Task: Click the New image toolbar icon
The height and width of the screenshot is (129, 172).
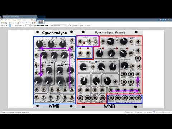Action: click(x=2, y=23)
